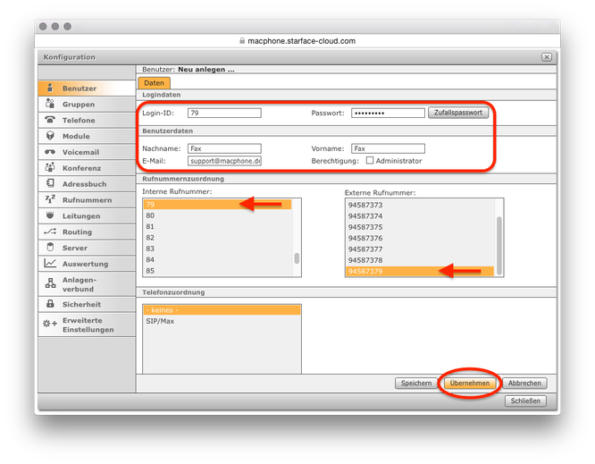
Task: Click the Server cylinder icon
Action: (50, 247)
